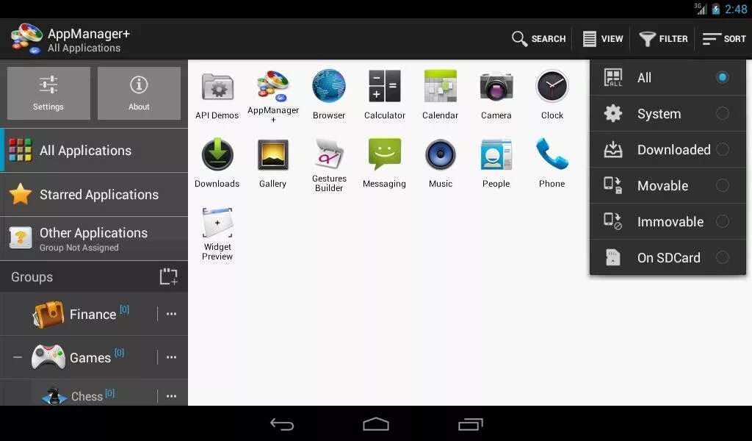Click the battery status icon

coord(715,9)
